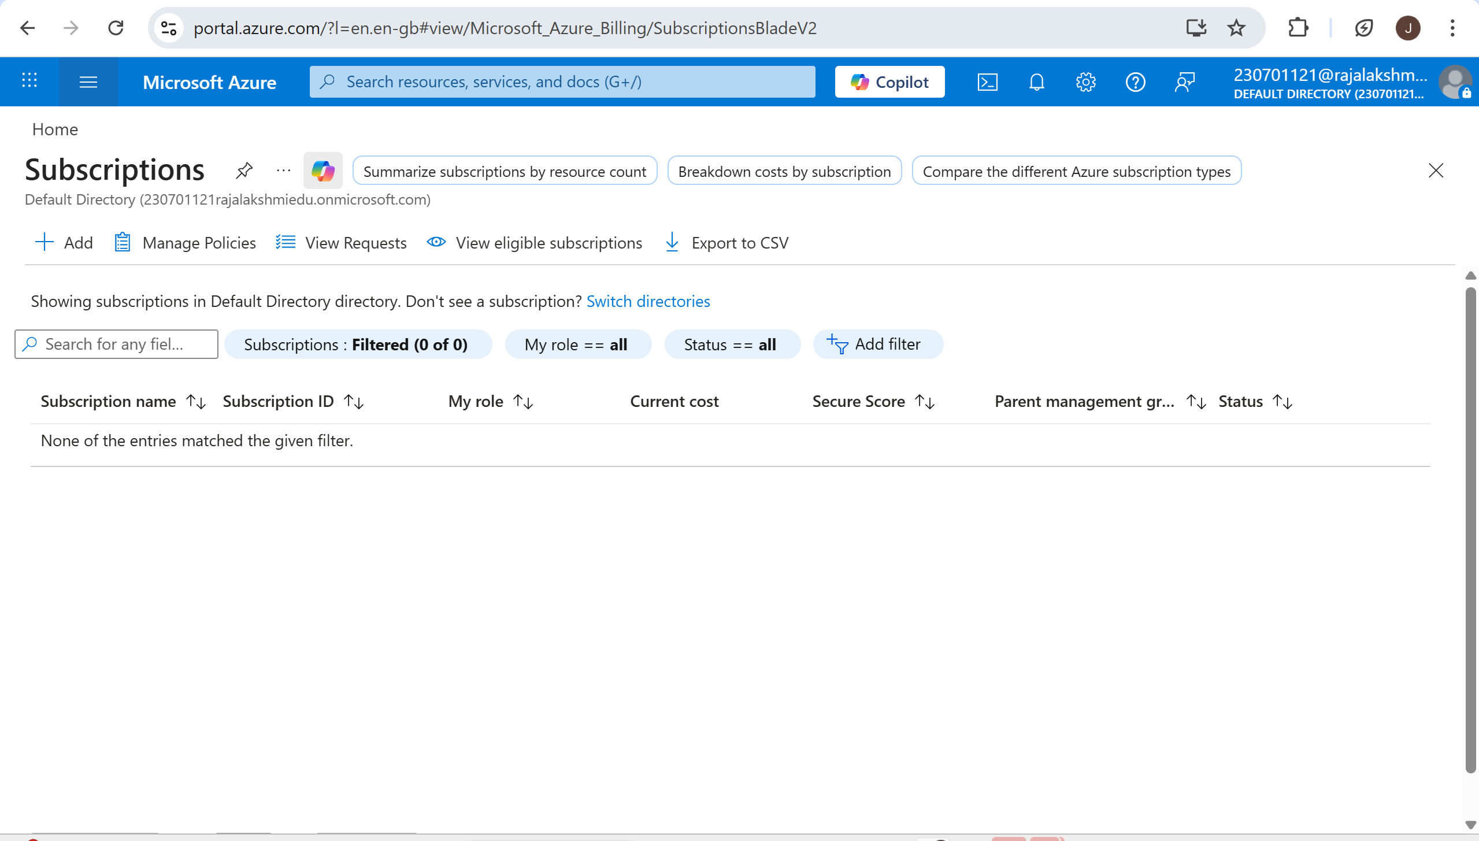Viewport: 1479px width, 841px height.
Task: Bookmark this page with star icon
Action: (1236, 28)
